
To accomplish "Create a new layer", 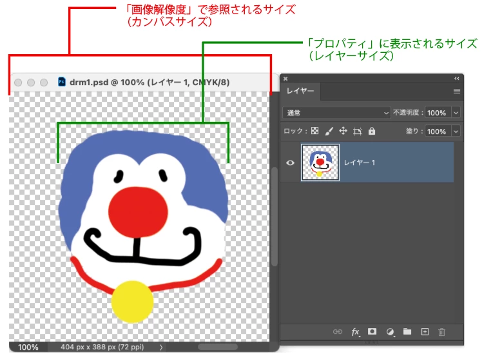I will 425,332.
